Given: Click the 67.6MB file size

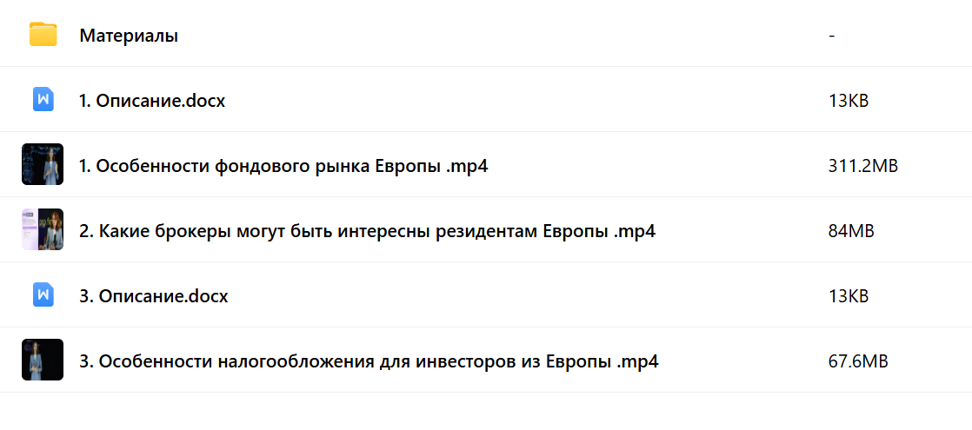Looking at the screenshot, I should 859,361.
